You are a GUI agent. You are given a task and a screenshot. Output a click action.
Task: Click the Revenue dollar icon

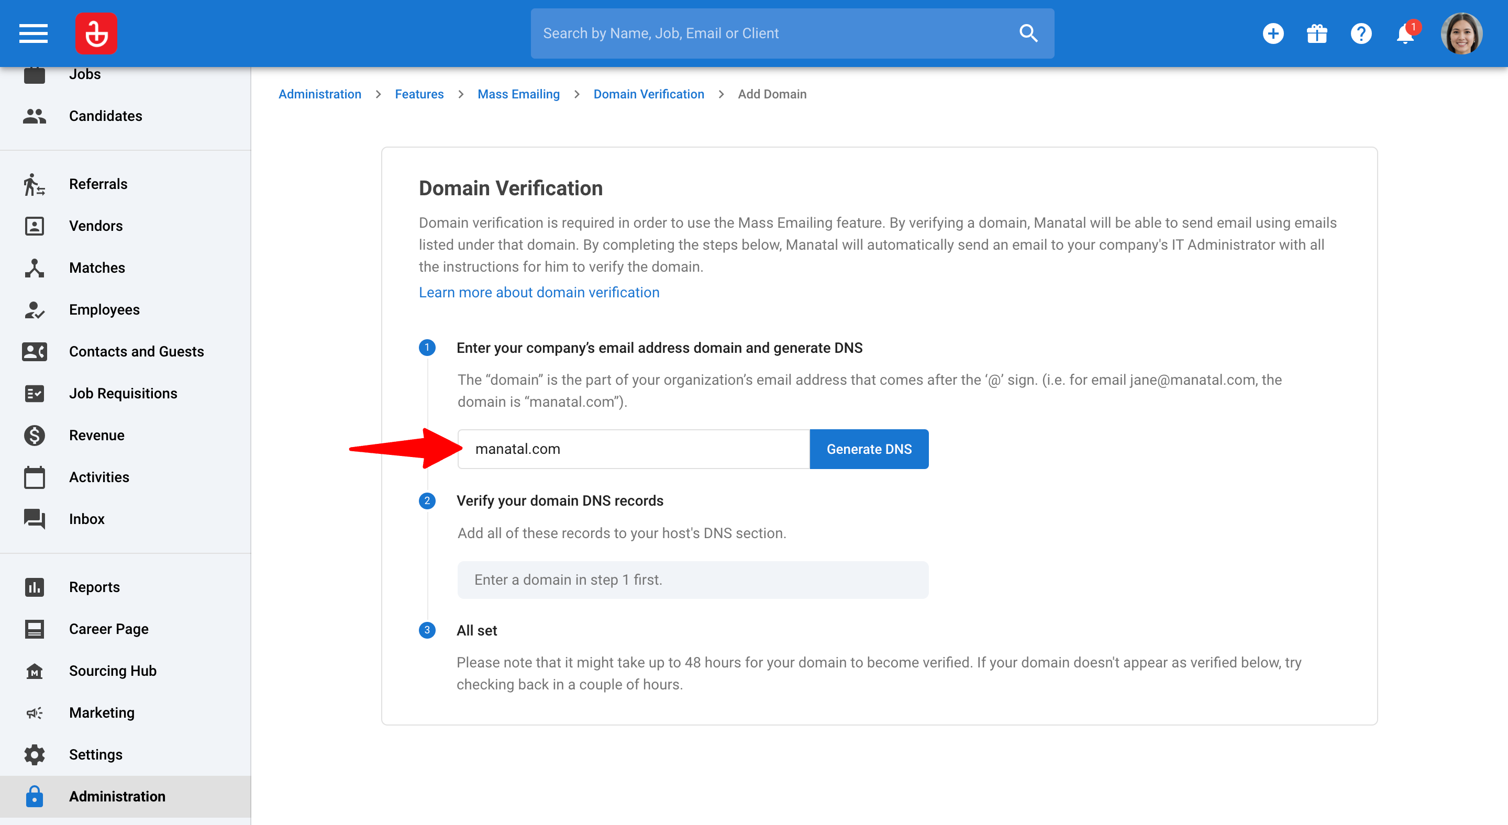coord(35,436)
